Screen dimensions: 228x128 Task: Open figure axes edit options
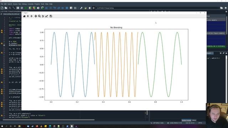click(x=47, y=16)
